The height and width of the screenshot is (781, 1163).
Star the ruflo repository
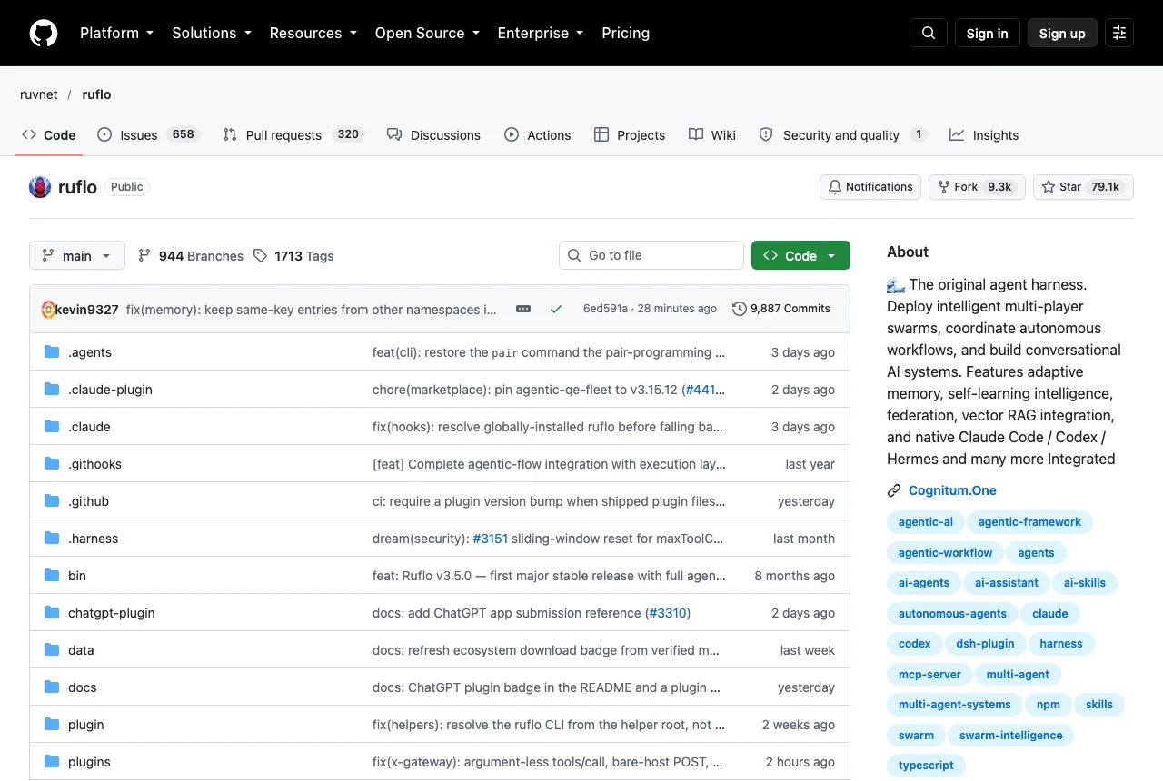pyautogui.click(x=1083, y=187)
